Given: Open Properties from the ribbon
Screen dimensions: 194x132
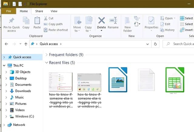Looking at the screenshot, I should click(x=151, y=21).
